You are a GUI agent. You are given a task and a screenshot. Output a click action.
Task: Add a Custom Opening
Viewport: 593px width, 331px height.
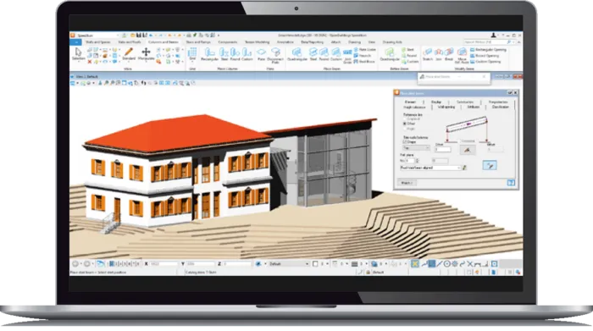click(x=485, y=61)
